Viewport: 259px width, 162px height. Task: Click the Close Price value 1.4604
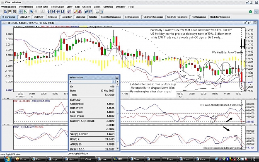tap(111, 104)
